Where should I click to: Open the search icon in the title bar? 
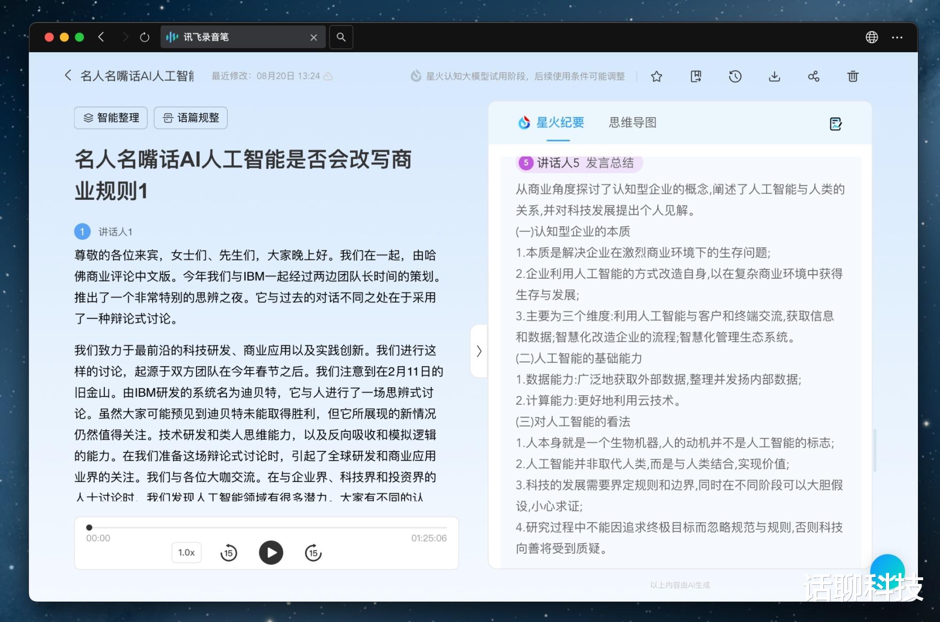click(x=341, y=37)
